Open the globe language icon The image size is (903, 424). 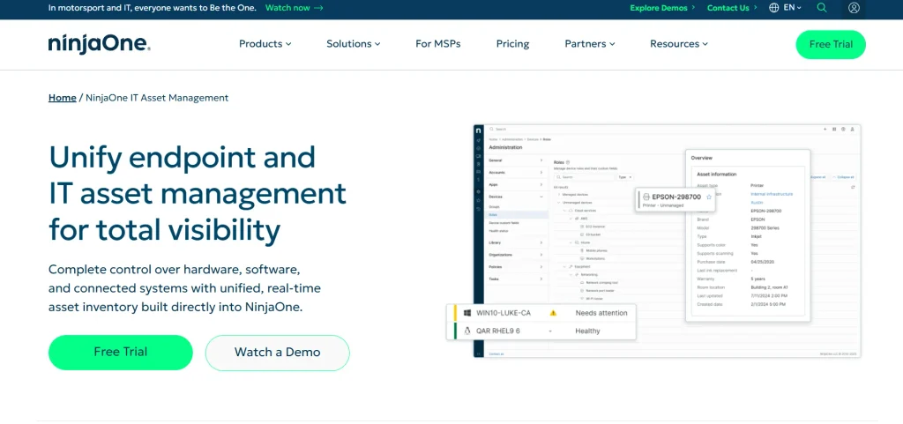click(x=774, y=8)
